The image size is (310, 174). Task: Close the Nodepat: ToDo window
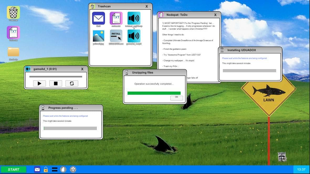[215, 15]
